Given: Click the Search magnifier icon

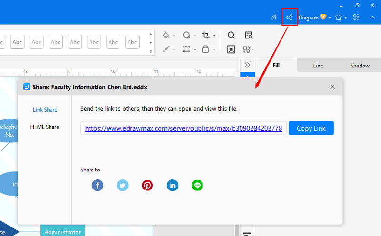Looking at the screenshot, I should (231, 35).
